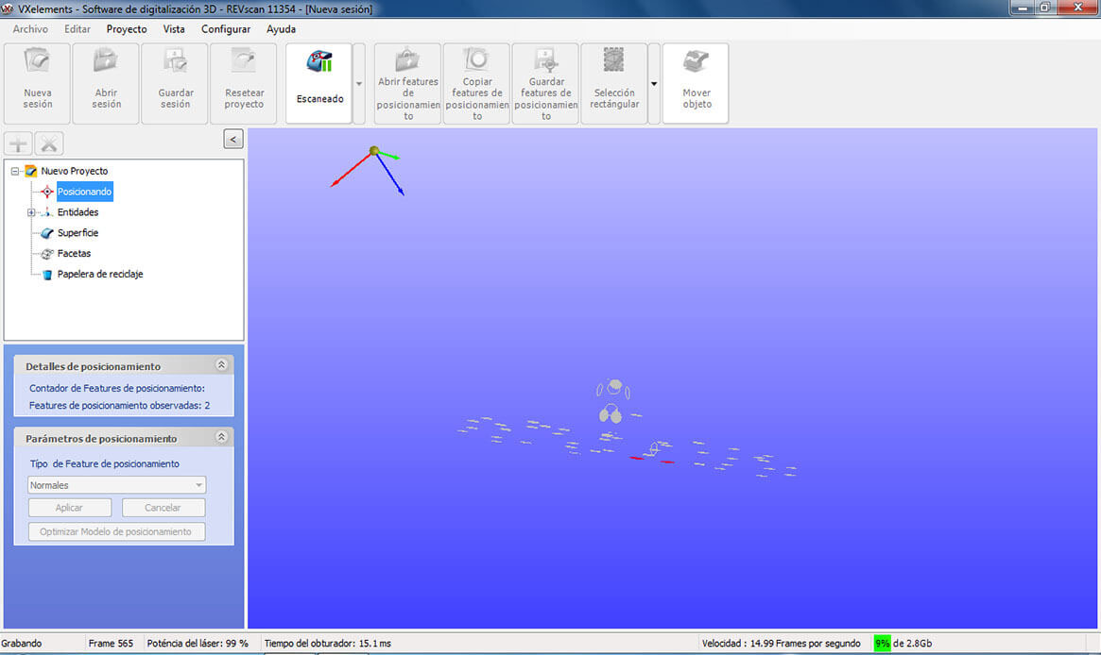Open the Configurar menu
This screenshot has width=1101, height=655.
point(225,29)
